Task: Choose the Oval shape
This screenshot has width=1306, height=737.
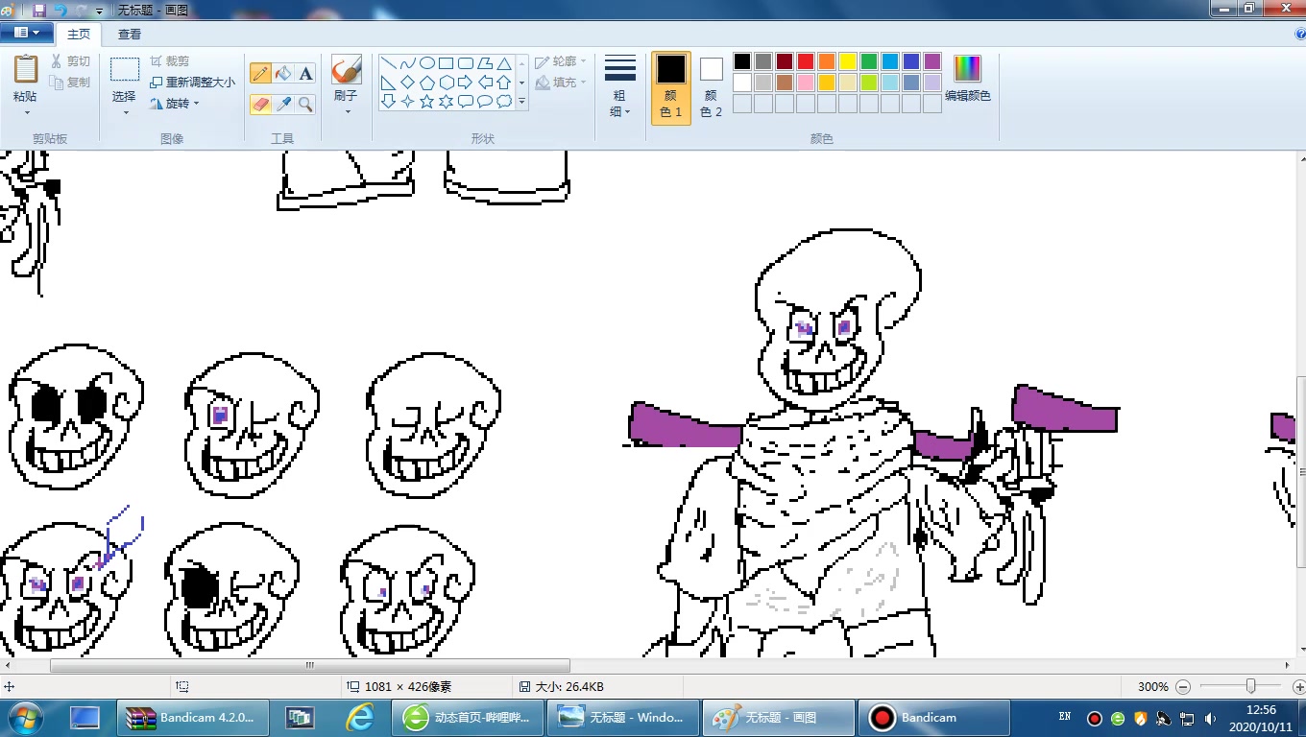Action: [427, 63]
